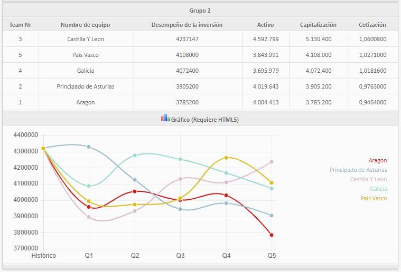Viewport: 401px width, 272px height.
Task: Click Activo value 4.592.799
Action: 266,39
